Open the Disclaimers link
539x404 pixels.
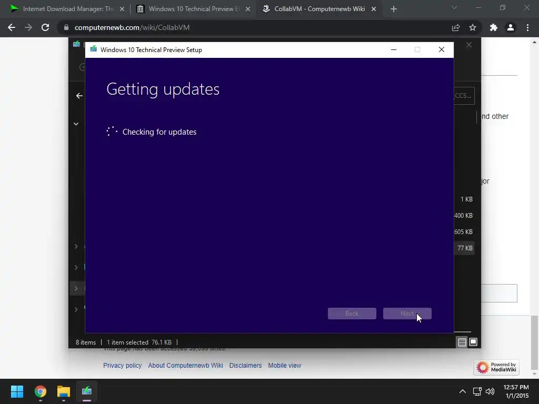[x=245, y=366]
